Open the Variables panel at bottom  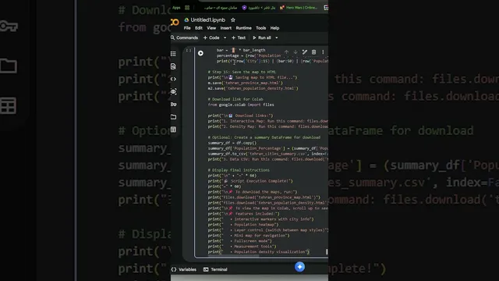(x=184, y=269)
